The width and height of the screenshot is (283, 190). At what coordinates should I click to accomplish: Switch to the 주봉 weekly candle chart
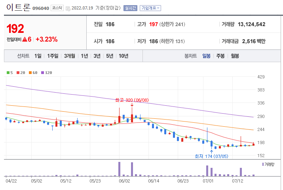click(x=220, y=56)
